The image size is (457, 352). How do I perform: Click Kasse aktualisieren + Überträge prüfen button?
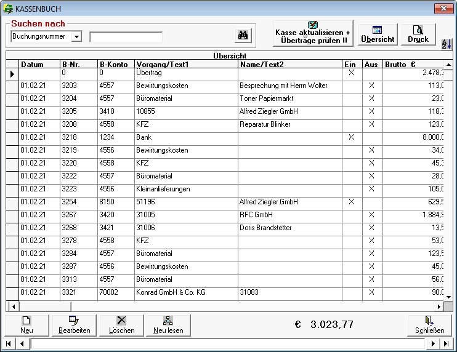313,33
